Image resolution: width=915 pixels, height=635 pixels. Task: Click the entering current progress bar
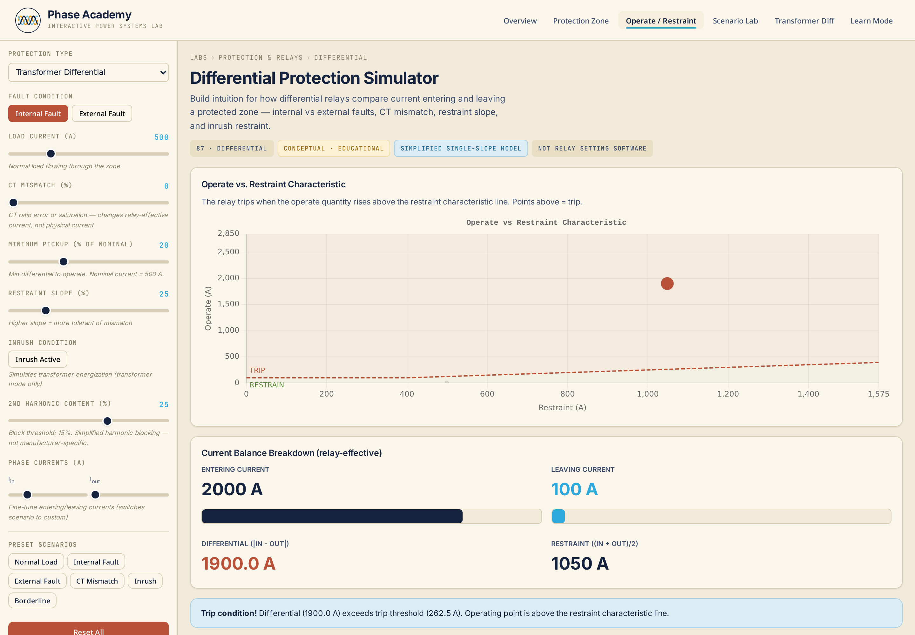click(x=371, y=517)
